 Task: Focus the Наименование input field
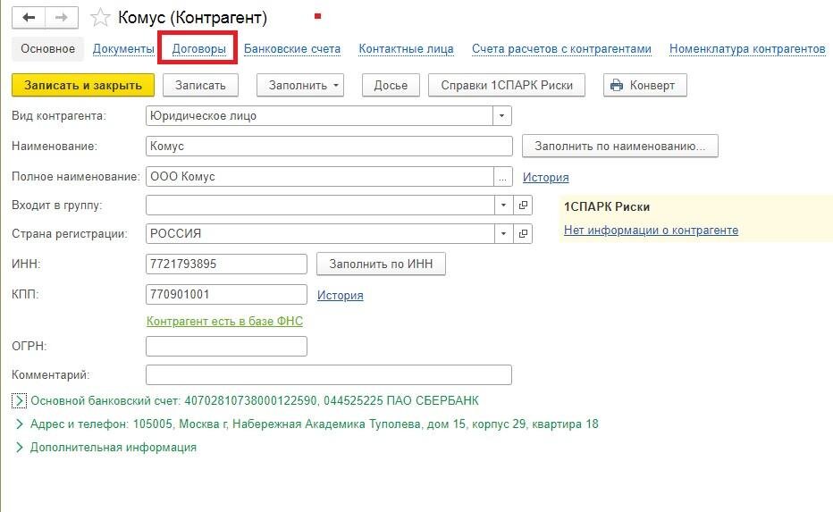click(329, 146)
